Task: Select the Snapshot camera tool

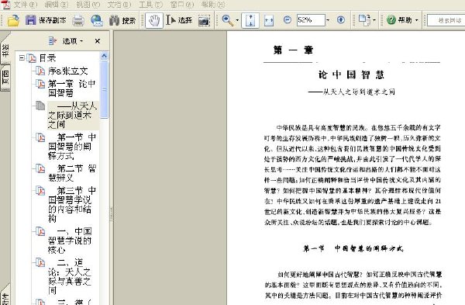Action: tap(204, 20)
